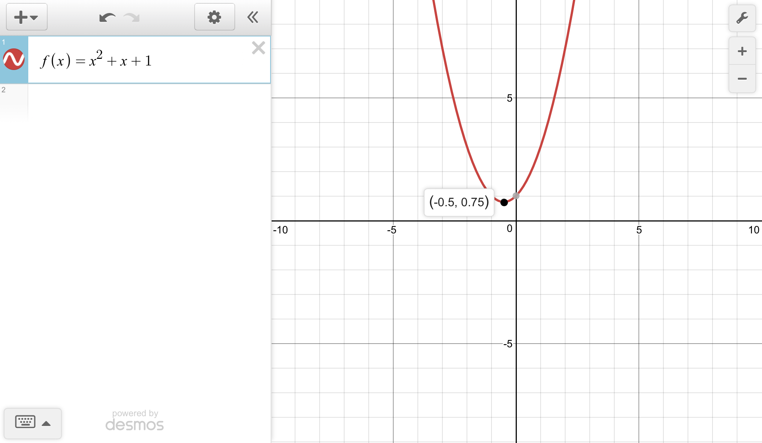The width and height of the screenshot is (762, 443).
Task: Open the gear settings
Action: (214, 17)
